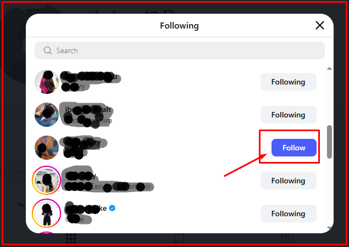This screenshot has height=247, width=349.
Task: Click the vertical scrollbar thumb of the list
Action: pos(329,141)
